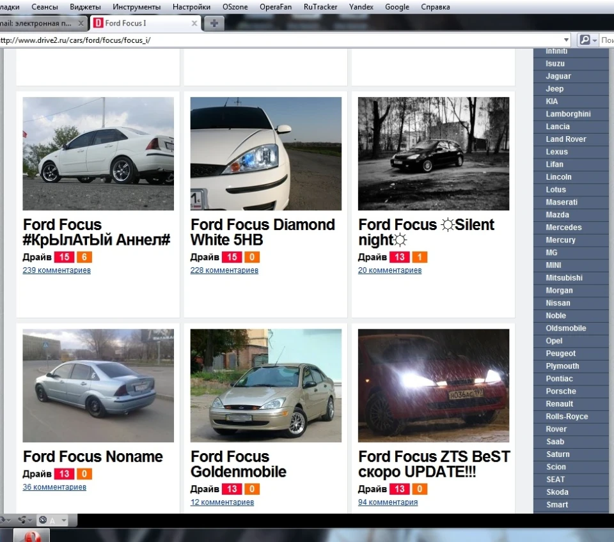
Task: Select Renault in the brand list
Action: (571, 404)
